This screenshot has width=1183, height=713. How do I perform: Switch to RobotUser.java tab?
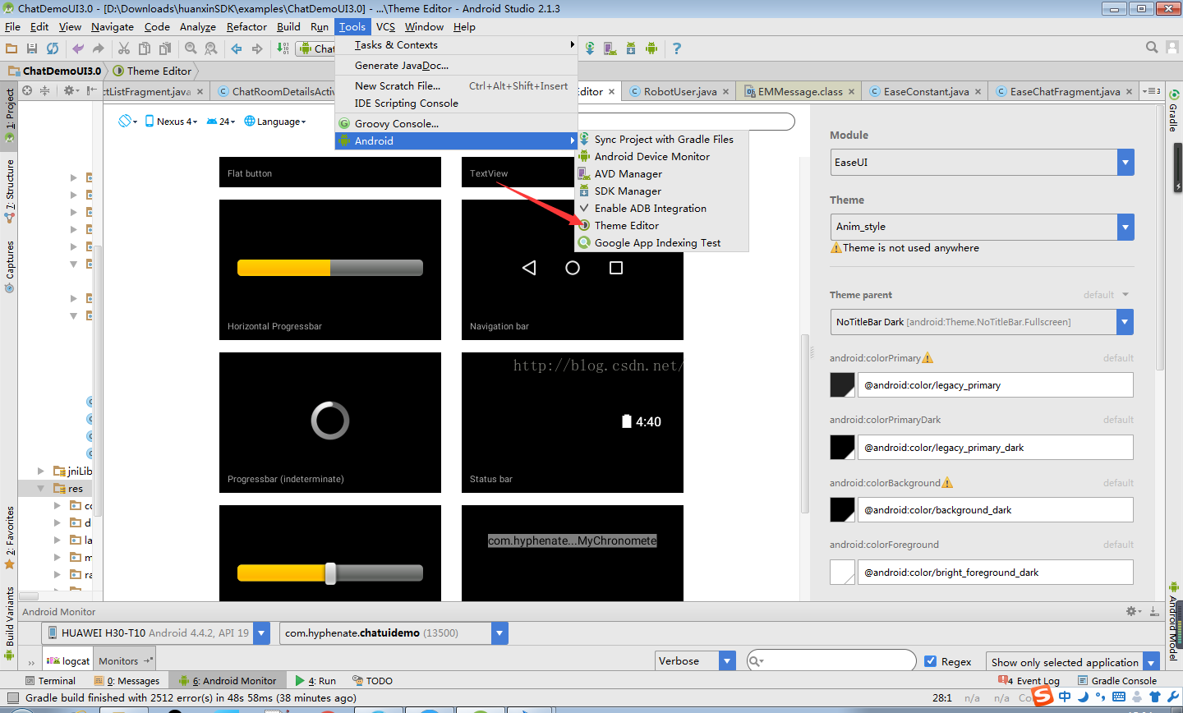(x=679, y=92)
